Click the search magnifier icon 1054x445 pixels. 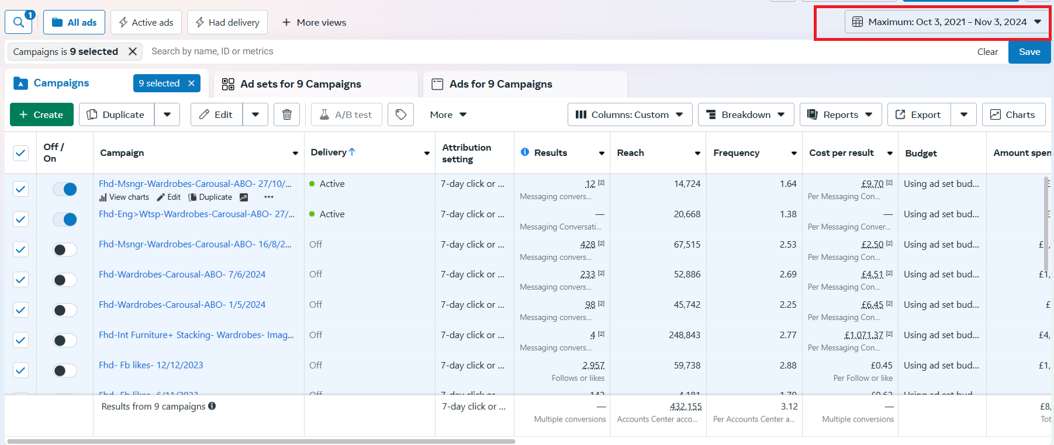pos(19,22)
